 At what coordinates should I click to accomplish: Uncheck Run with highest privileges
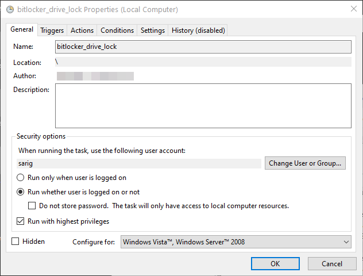[20, 221]
